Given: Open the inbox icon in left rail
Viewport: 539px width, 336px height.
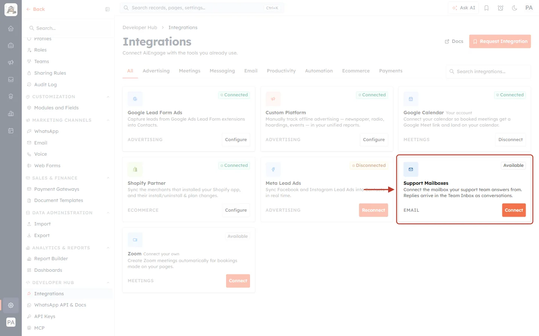Looking at the screenshot, I should point(11,80).
